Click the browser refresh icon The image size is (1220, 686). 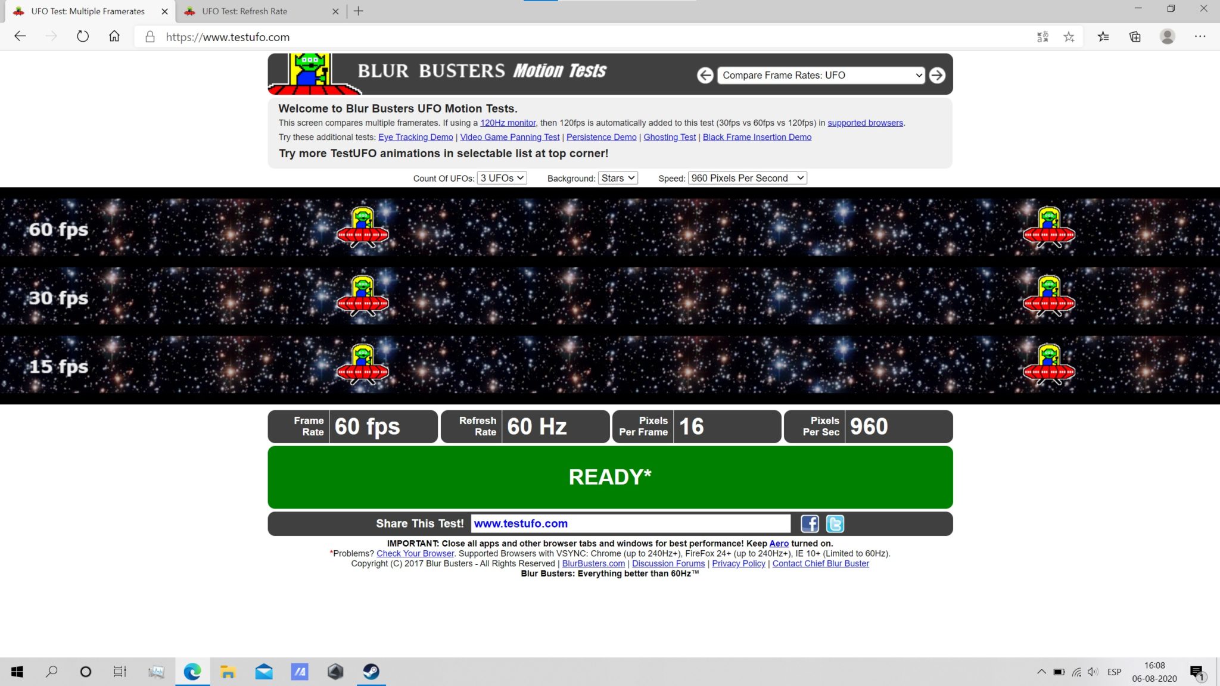(83, 37)
